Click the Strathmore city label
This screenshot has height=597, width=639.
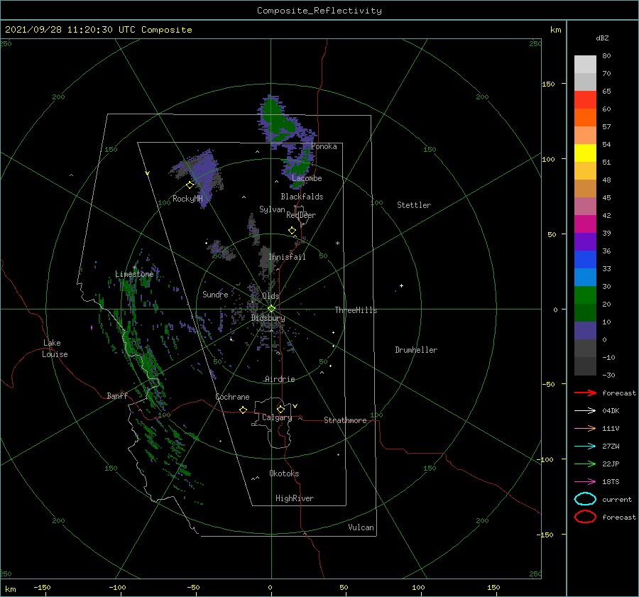click(345, 420)
